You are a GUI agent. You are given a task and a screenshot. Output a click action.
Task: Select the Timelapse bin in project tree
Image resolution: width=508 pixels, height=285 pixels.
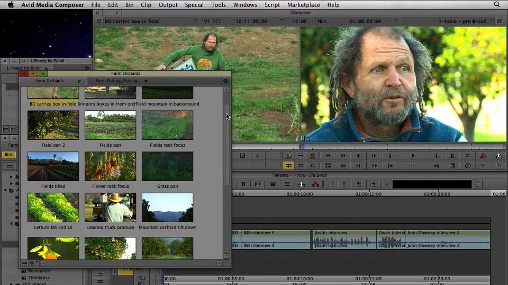39,278
